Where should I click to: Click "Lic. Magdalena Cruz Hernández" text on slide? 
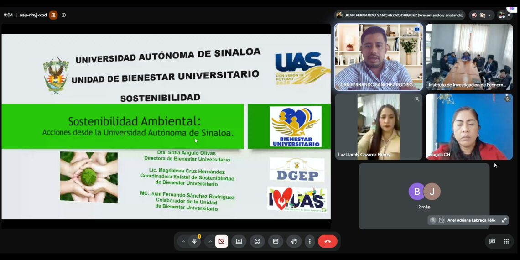pyautogui.click(x=187, y=171)
